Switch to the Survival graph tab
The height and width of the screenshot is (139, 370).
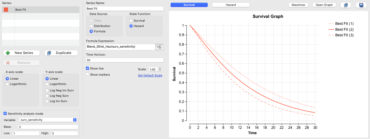[189, 5]
